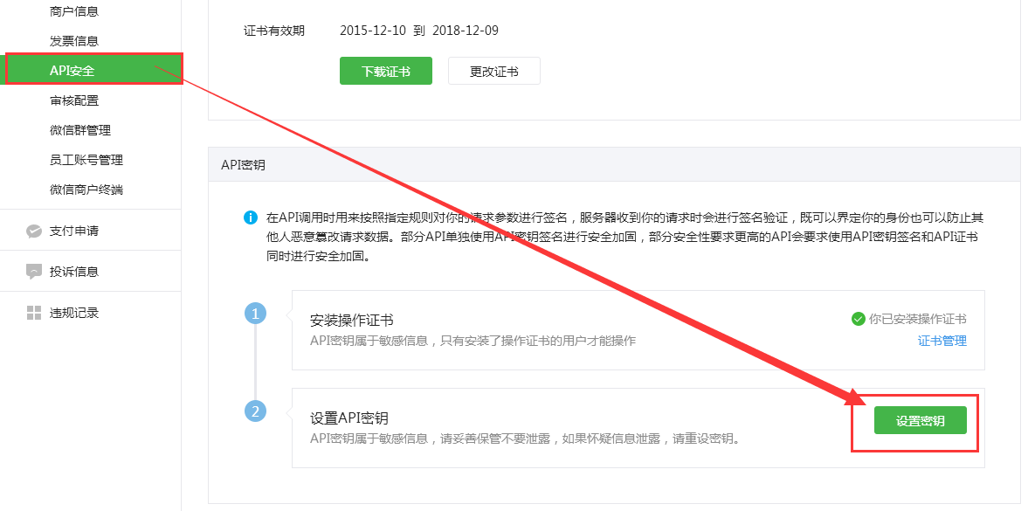Open 发票信息 in the sidebar
The width and height of the screenshot is (1035, 511).
[74, 41]
